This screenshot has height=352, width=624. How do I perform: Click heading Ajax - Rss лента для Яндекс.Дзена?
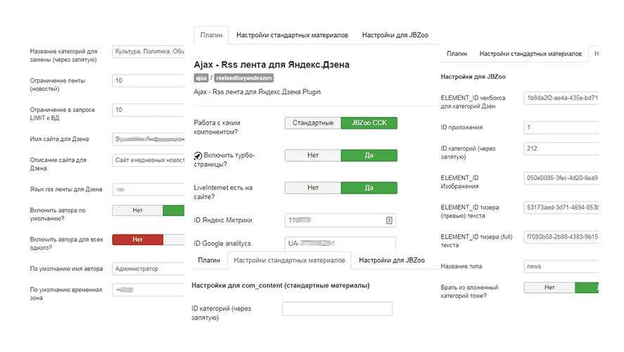click(x=272, y=65)
